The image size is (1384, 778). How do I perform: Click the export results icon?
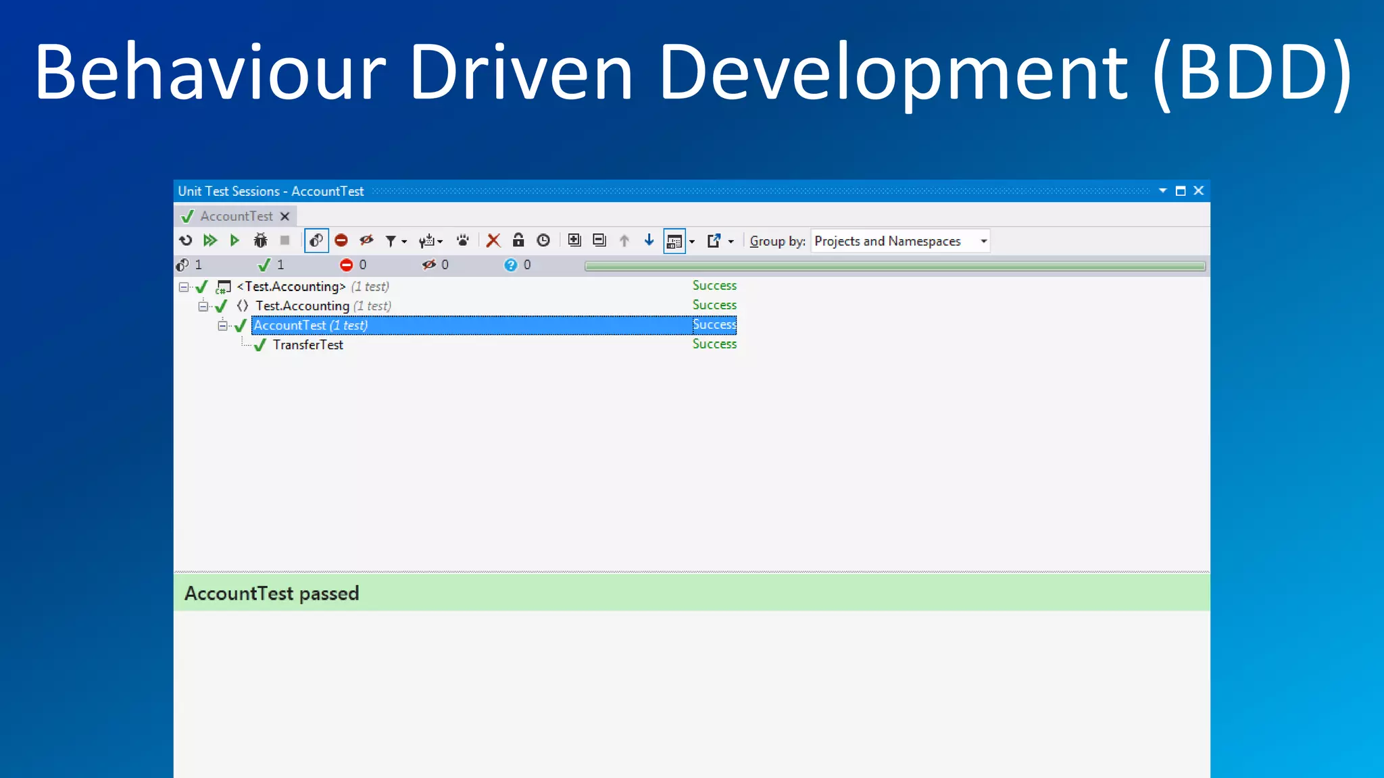[x=714, y=240]
